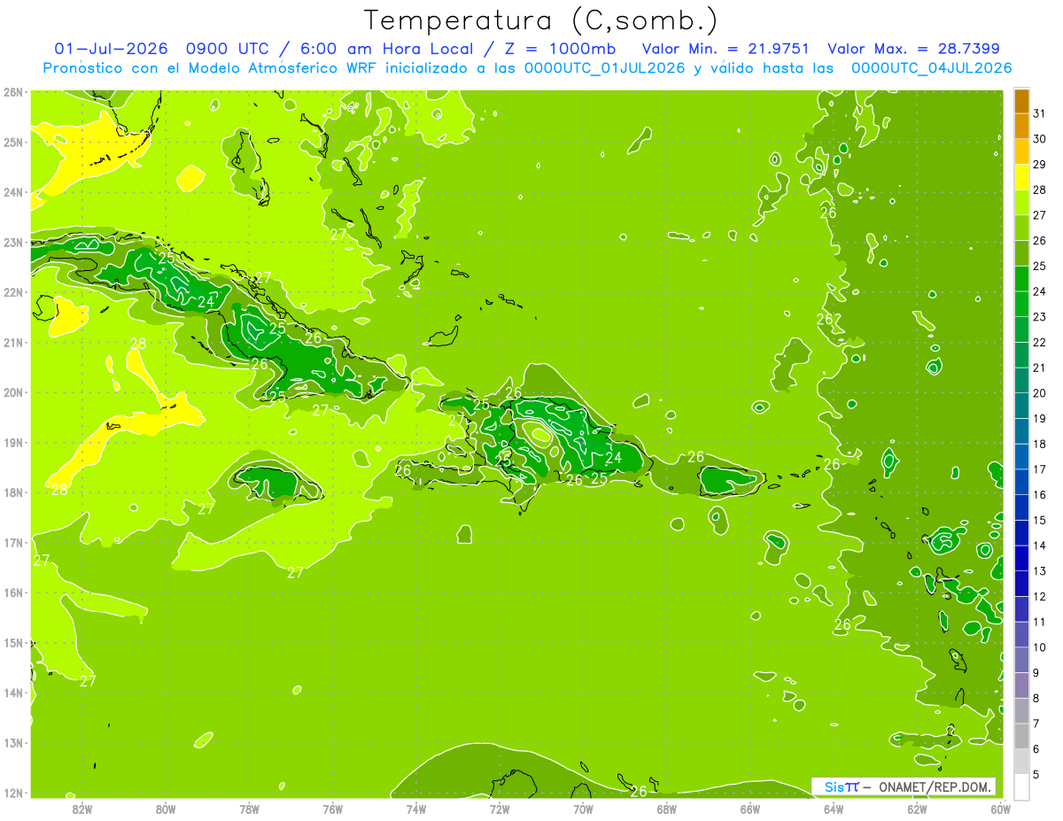Viewport: 1063px width, 821px height.
Task: Click the Valor Min. = 21.9751 readout
Action: coord(725,48)
